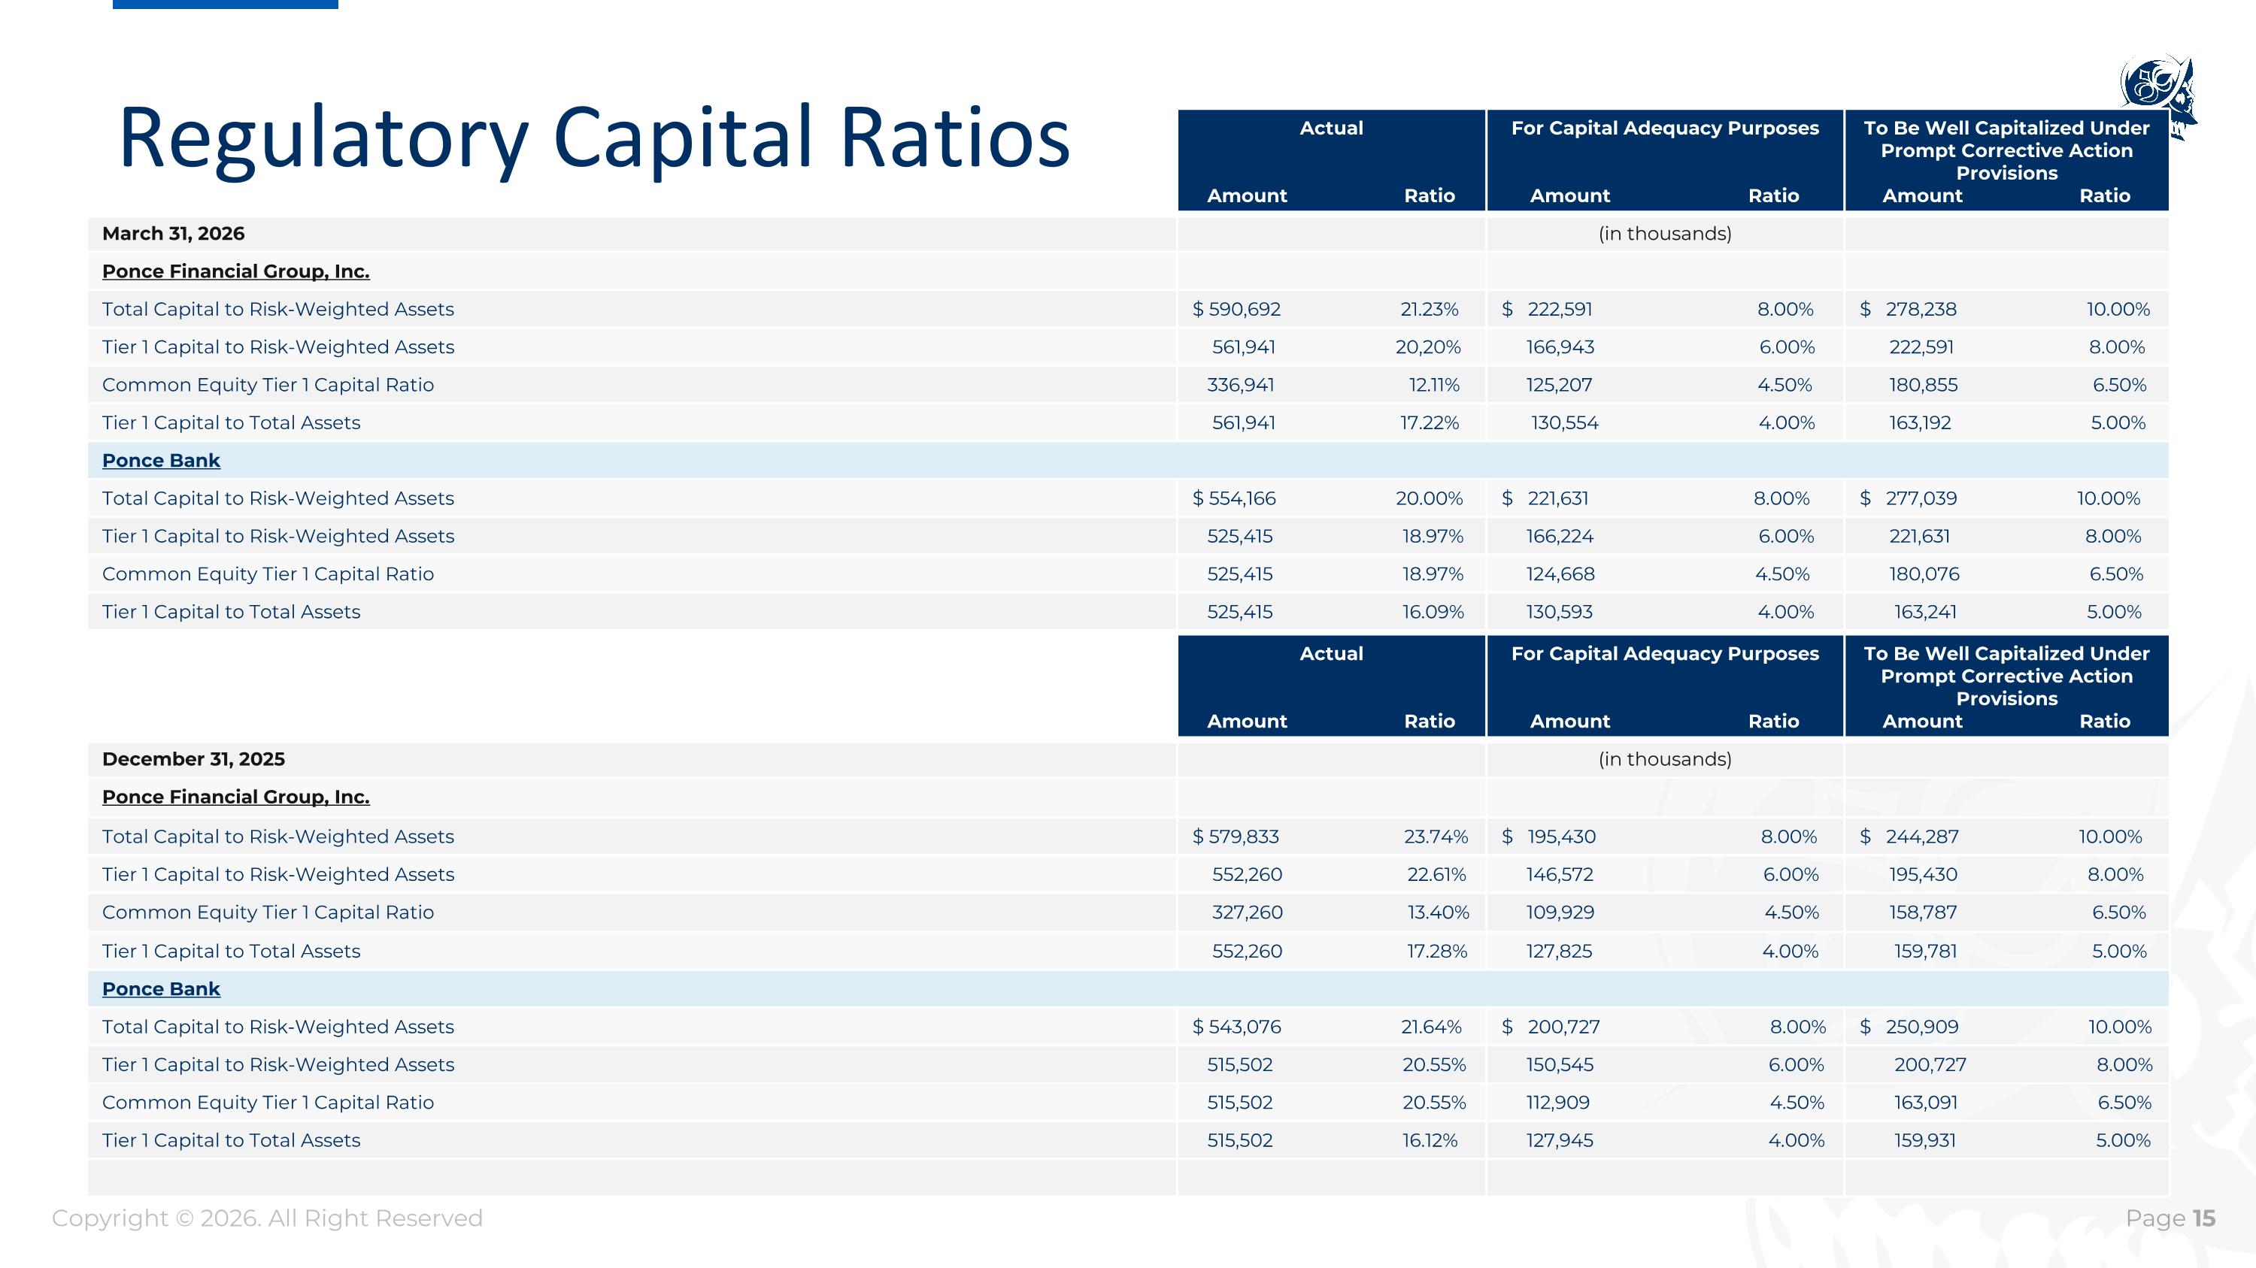Viewport: 2256px width, 1268px height.
Task: Click the actual amount '$ 579,833'
Action: pyautogui.click(x=1236, y=837)
